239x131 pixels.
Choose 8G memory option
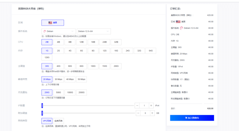click(x=93, y=51)
